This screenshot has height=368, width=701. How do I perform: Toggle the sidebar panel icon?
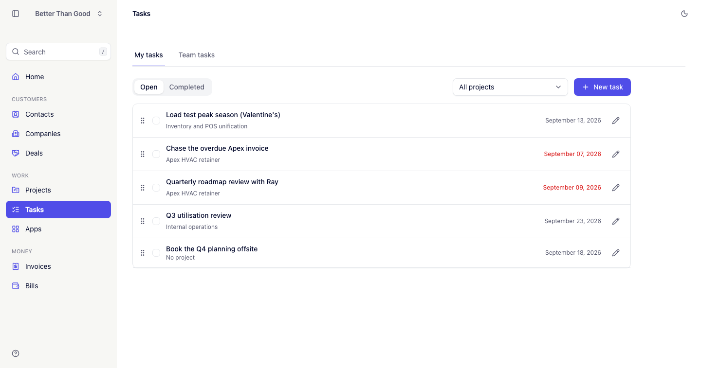point(16,14)
